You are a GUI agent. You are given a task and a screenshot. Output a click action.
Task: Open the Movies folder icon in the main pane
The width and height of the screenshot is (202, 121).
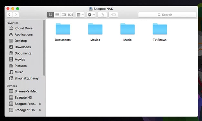(x=95, y=29)
